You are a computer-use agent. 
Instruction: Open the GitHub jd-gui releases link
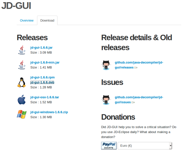tap(139, 65)
